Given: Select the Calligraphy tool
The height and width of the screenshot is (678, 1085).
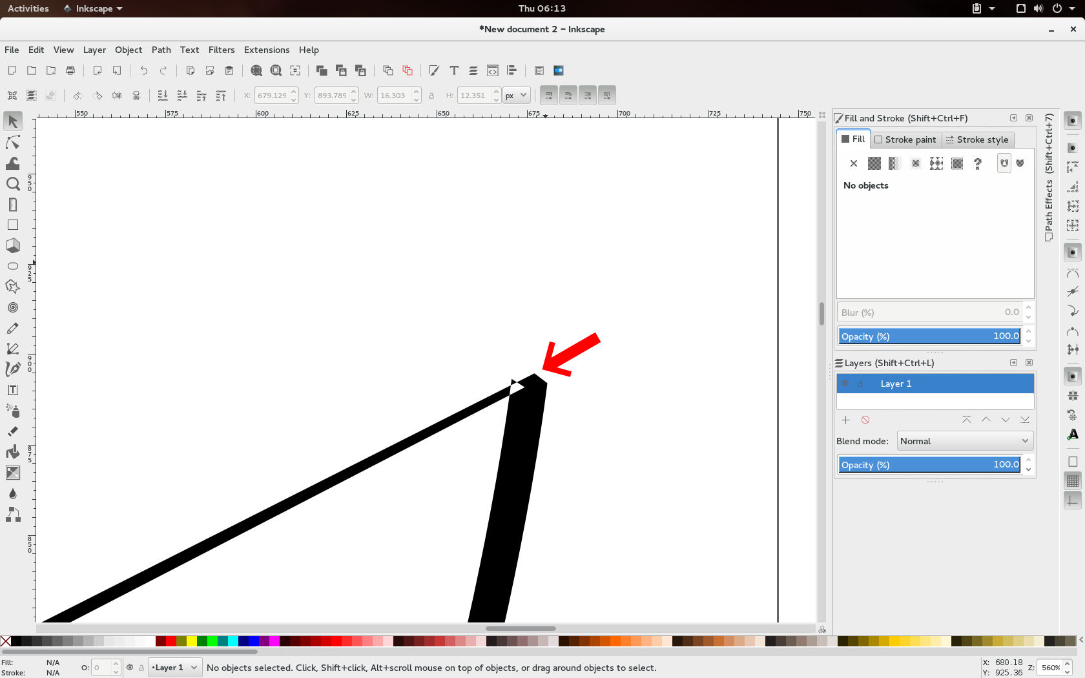Looking at the screenshot, I should click(12, 369).
